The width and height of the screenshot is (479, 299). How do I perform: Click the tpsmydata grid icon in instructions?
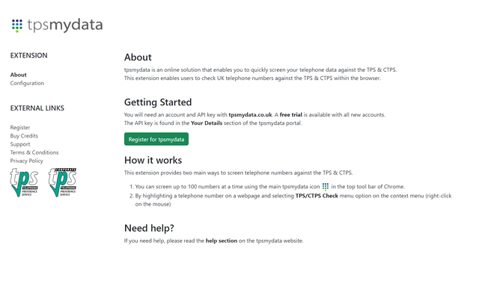tap(326, 186)
